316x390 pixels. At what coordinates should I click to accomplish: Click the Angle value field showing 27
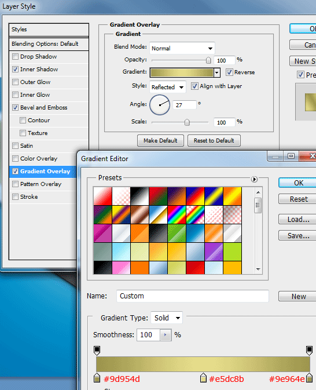tap(185, 105)
